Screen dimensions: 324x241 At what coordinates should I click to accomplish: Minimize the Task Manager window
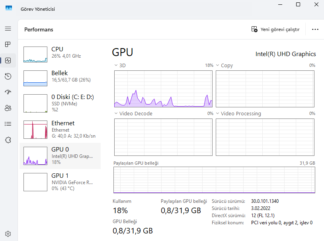(x=280, y=4)
